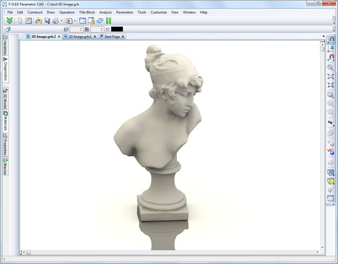Click the green double-check finish icon
The height and width of the screenshot is (264, 338).
click(10, 20)
